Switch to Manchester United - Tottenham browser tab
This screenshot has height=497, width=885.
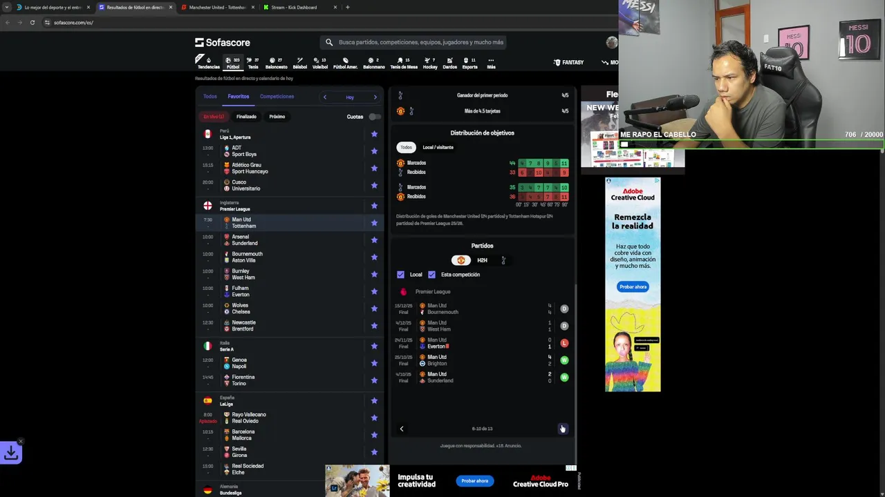[x=217, y=7]
